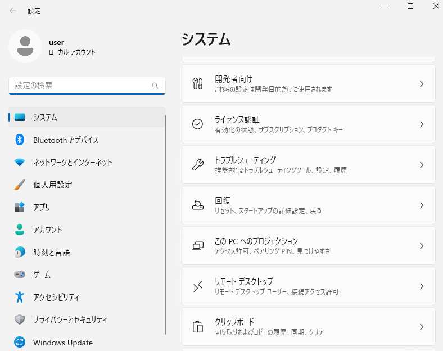Viewport: 443px width, 351px height.
Task: Click the user ローカル アカウント profile
Action: [x=52, y=47]
